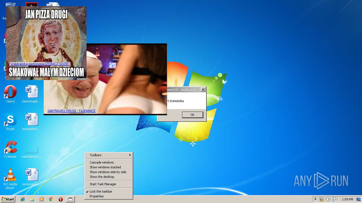362x203 pixels.
Task: Select the running application window taskbar button
Action: (x=70, y=199)
